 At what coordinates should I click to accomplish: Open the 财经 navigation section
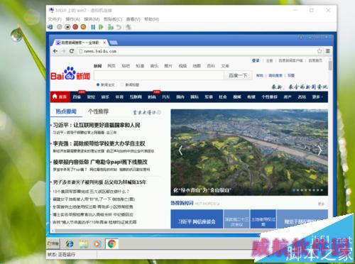(91, 97)
